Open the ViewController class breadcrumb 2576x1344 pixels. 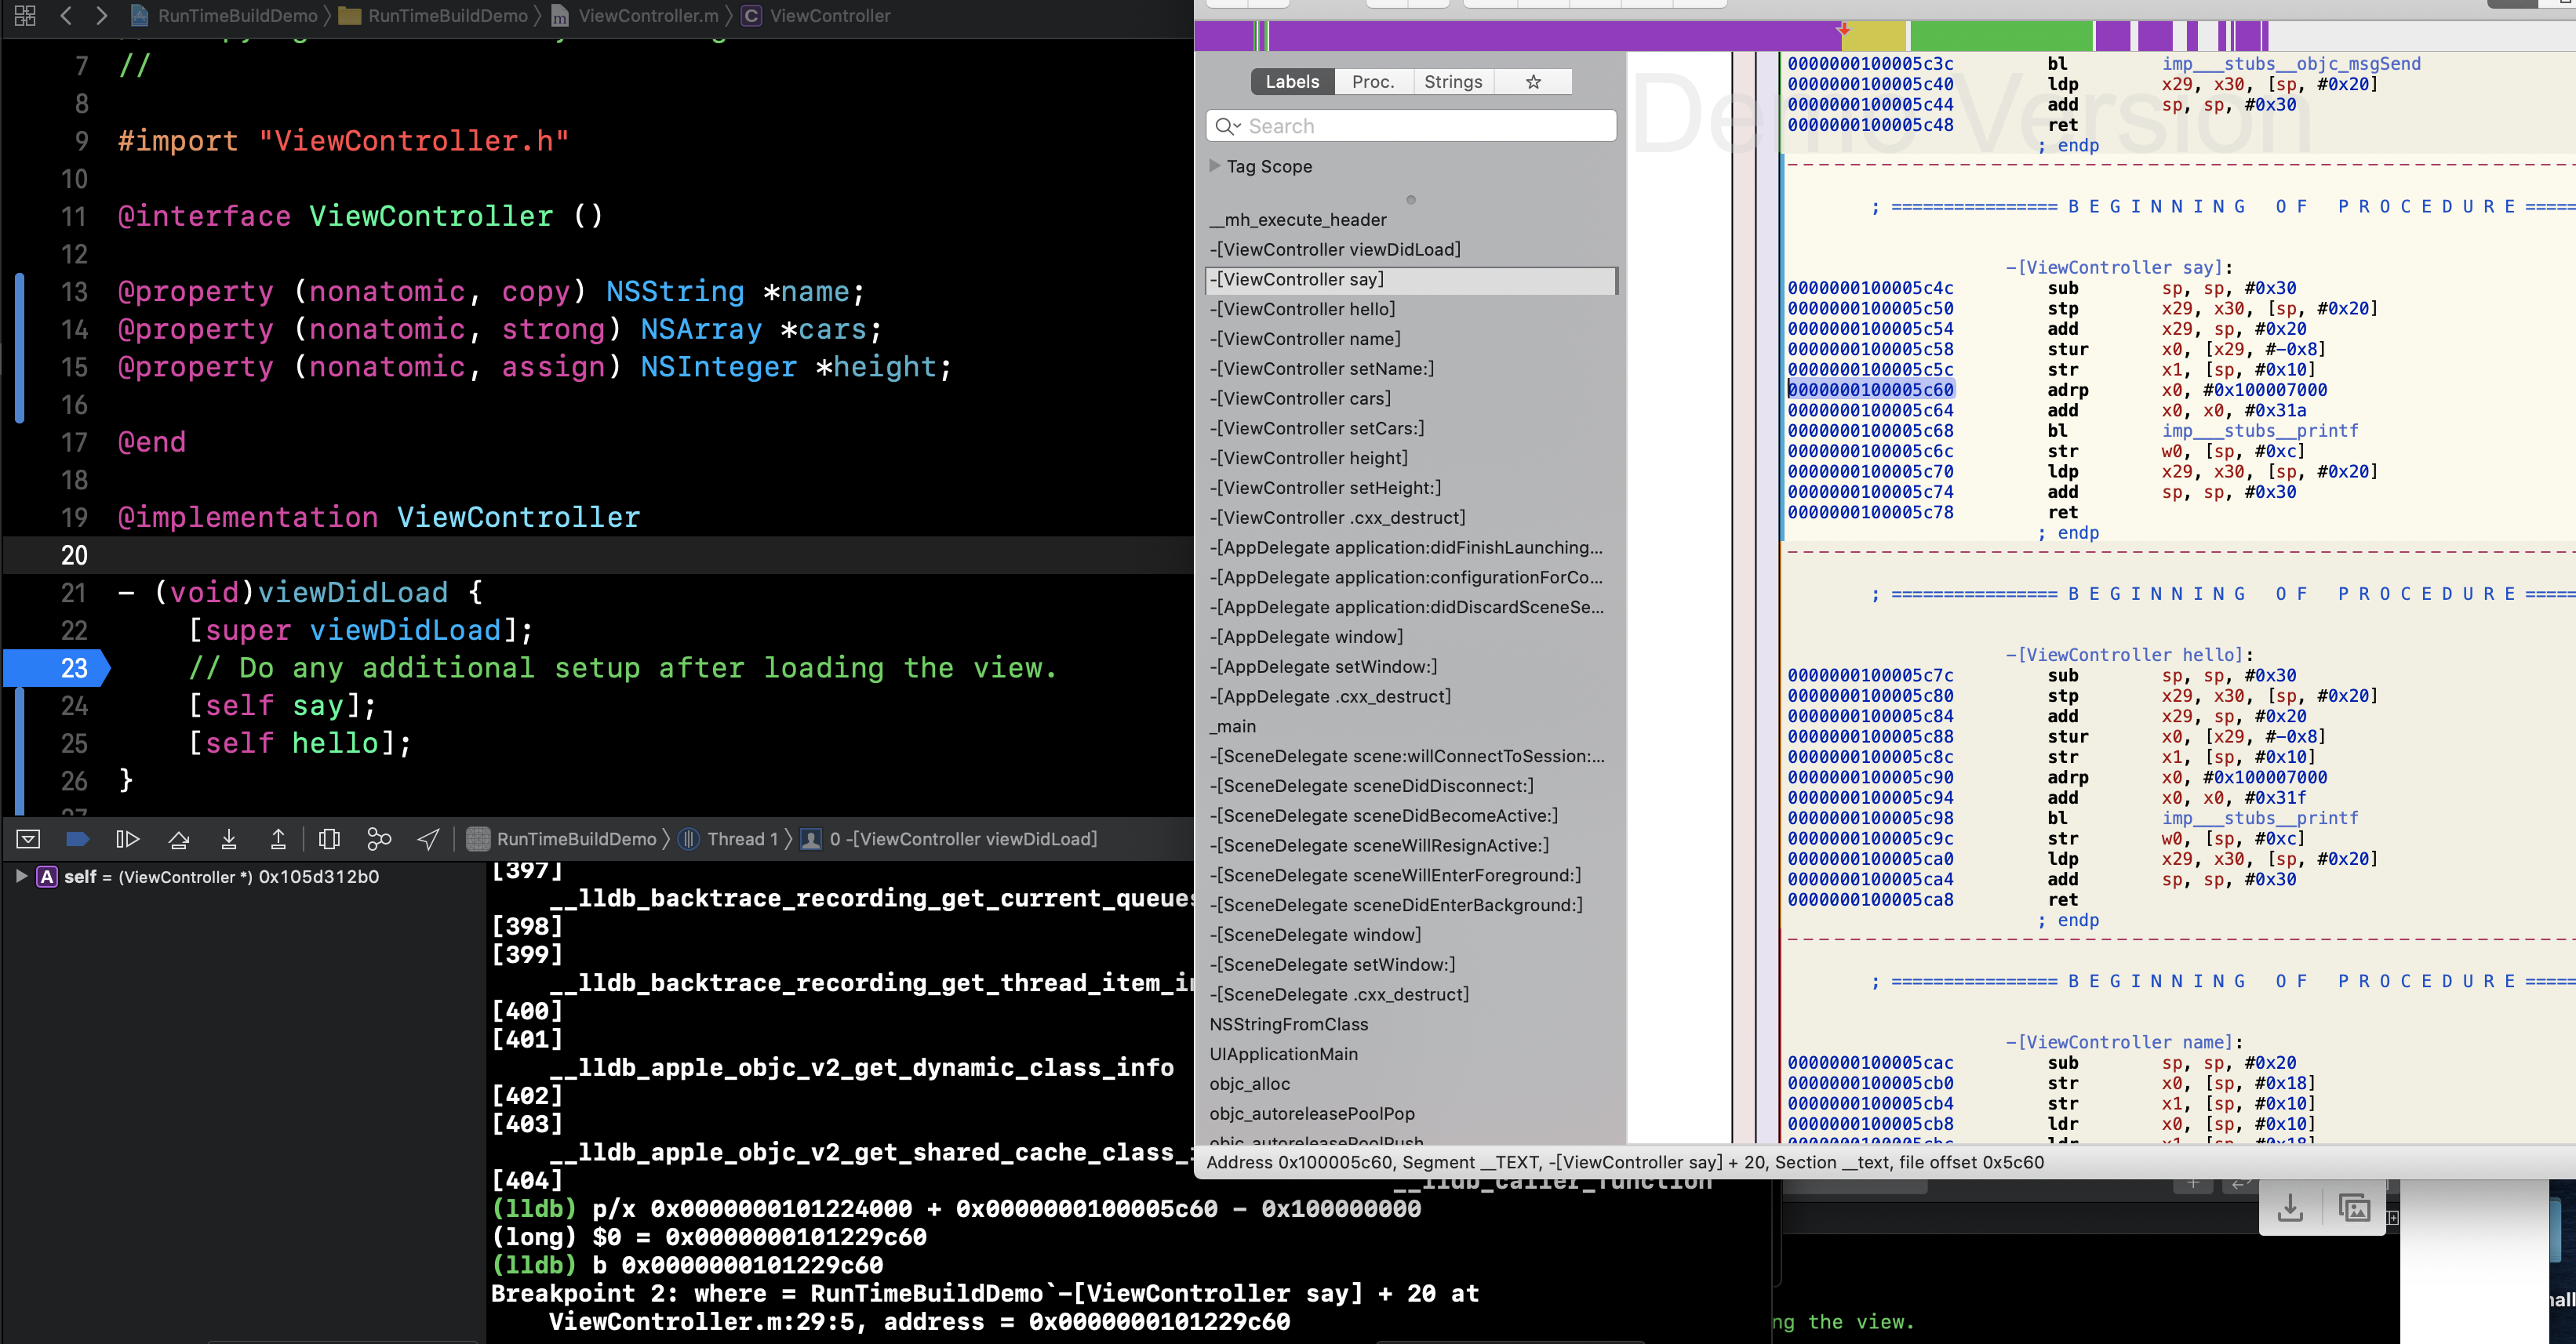tap(816, 16)
